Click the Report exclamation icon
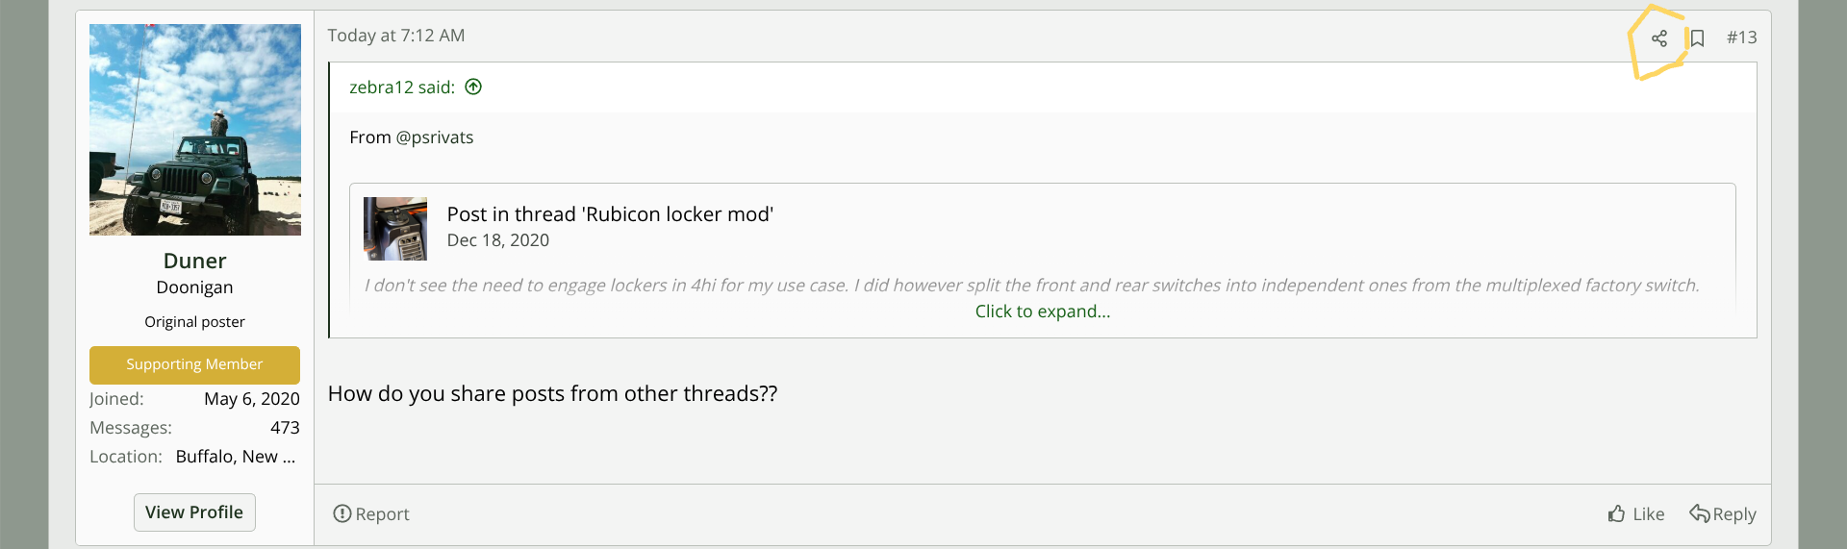The height and width of the screenshot is (549, 1847). click(342, 513)
